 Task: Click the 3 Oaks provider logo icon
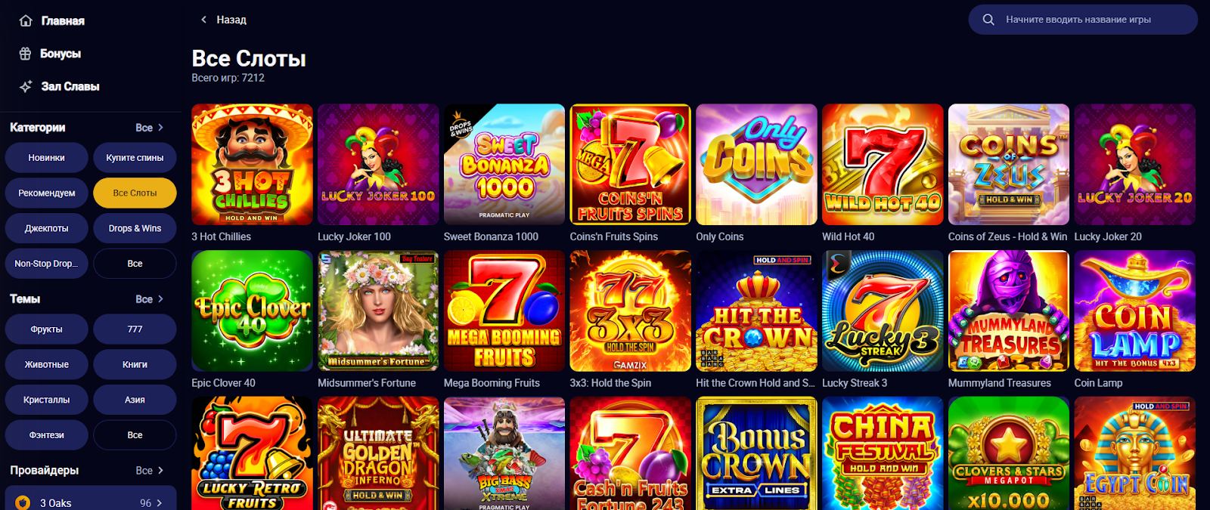point(23,502)
